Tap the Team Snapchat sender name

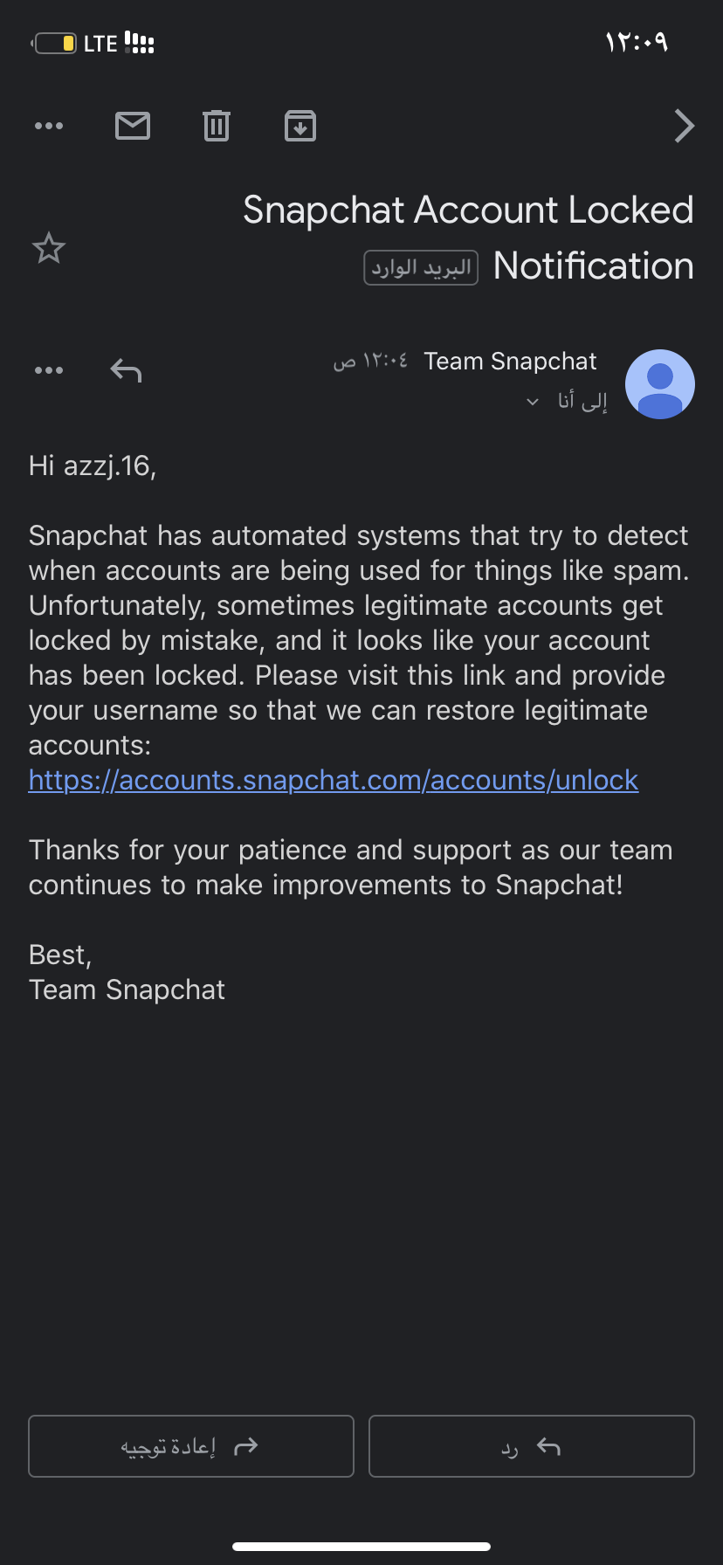tap(510, 362)
